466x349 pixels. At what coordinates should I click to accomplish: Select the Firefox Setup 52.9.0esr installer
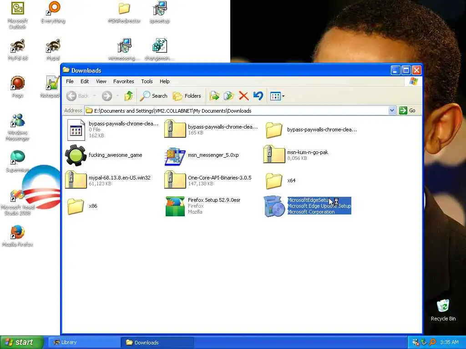click(175, 206)
